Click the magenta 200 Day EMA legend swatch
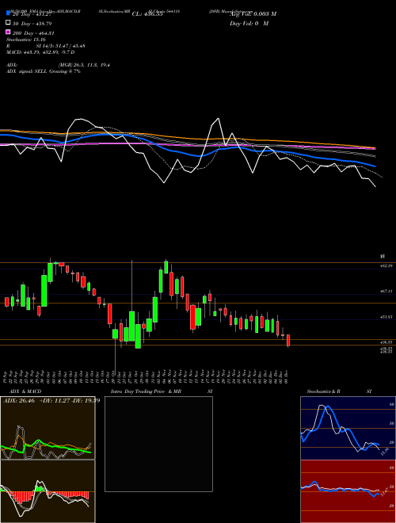Screen dimensions: 396x523 coord(8,32)
